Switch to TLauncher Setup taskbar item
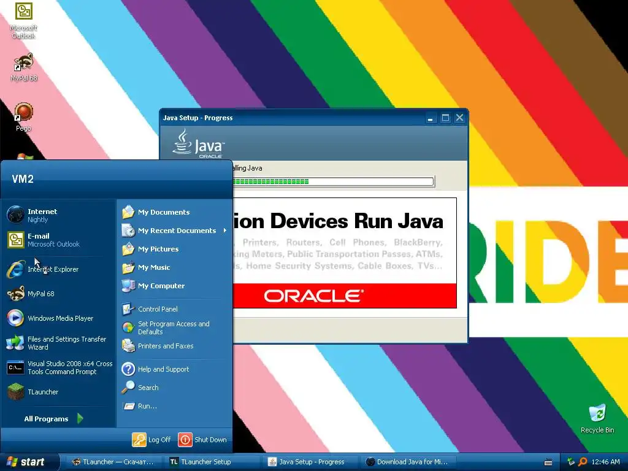Screen dimensions: 628x471 212,462
